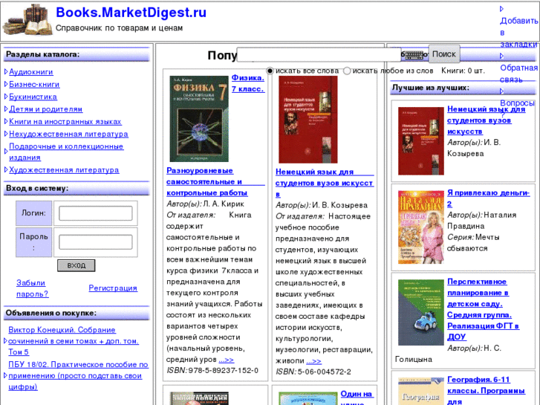Click ISBN text 978-5-89237-152-0
Screen dimensions: 540x405
(x=223, y=371)
